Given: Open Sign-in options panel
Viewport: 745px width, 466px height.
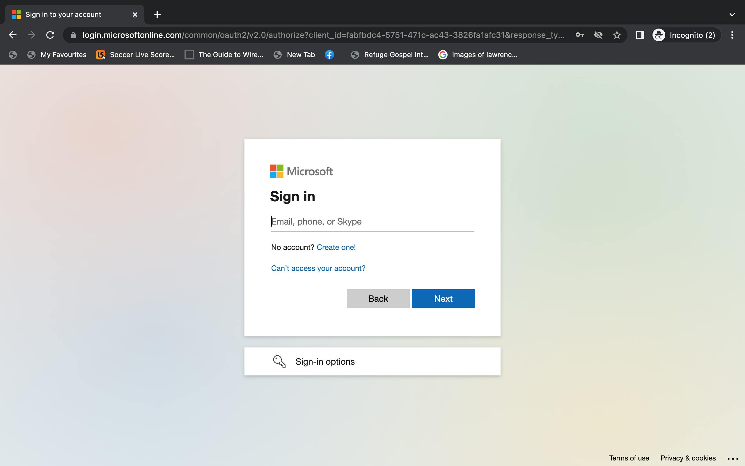Looking at the screenshot, I should (372, 361).
